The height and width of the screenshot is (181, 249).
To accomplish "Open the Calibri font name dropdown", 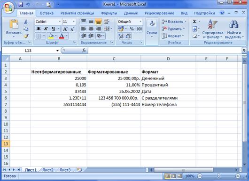I will tap(60, 22).
